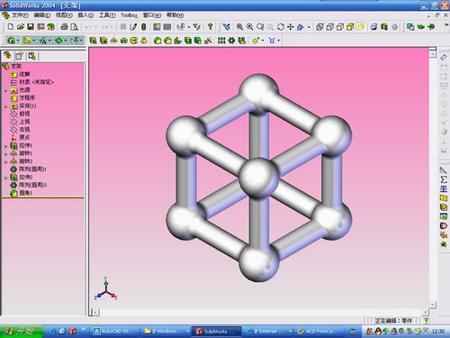Viewport: 450px width, 338px height.
Task: Expand the 旋转2 feature
Action: click(x=5, y=161)
